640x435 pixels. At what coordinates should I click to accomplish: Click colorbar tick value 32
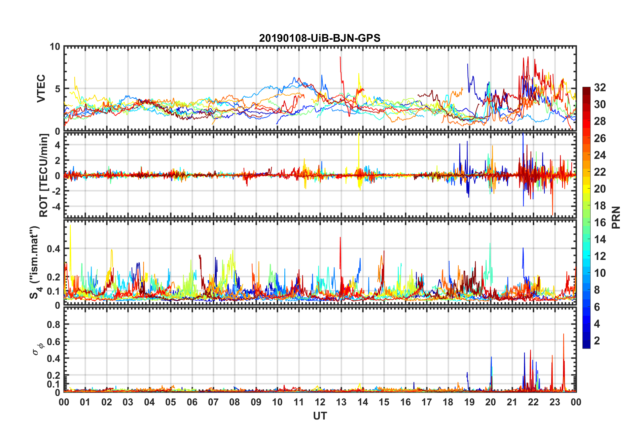[x=600, y=88]
